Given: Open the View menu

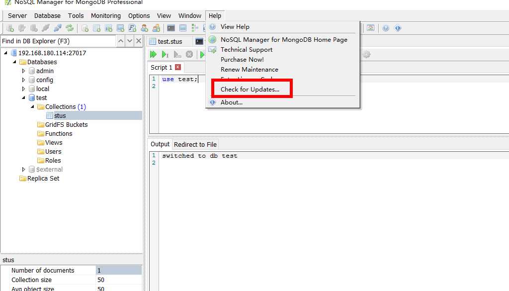Looking at the screenshot, I should point(164,15).
